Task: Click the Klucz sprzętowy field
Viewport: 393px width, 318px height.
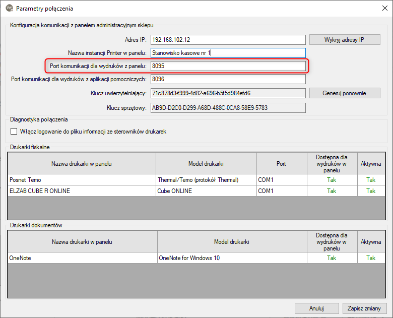Action: (228, 107)
